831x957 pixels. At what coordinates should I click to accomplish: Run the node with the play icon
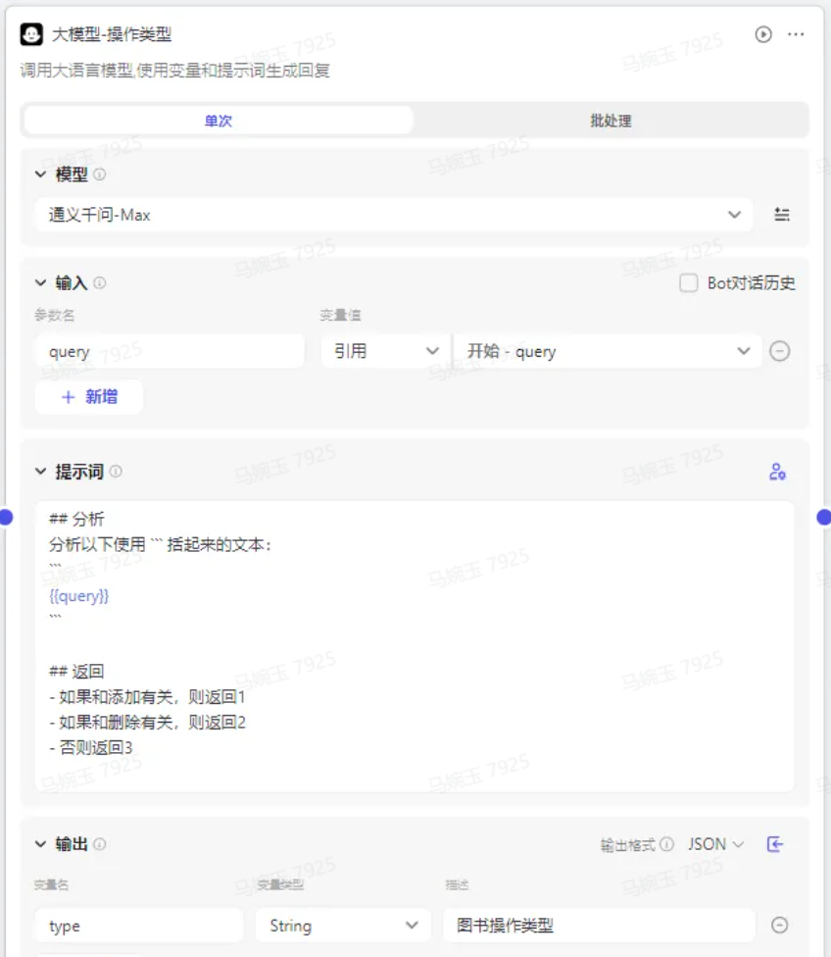click(x=763, y=34)
